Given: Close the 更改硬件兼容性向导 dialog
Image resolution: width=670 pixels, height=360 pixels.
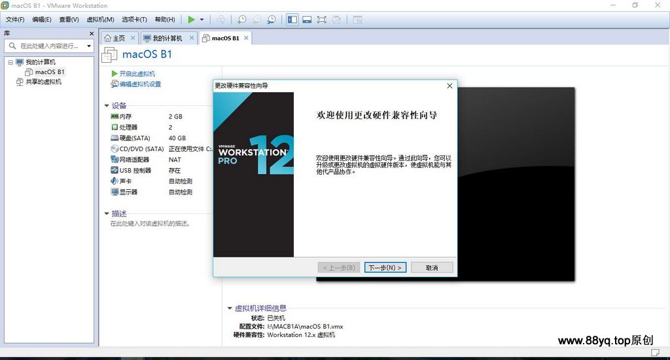Looking at the screenshot, I should 450,86.
